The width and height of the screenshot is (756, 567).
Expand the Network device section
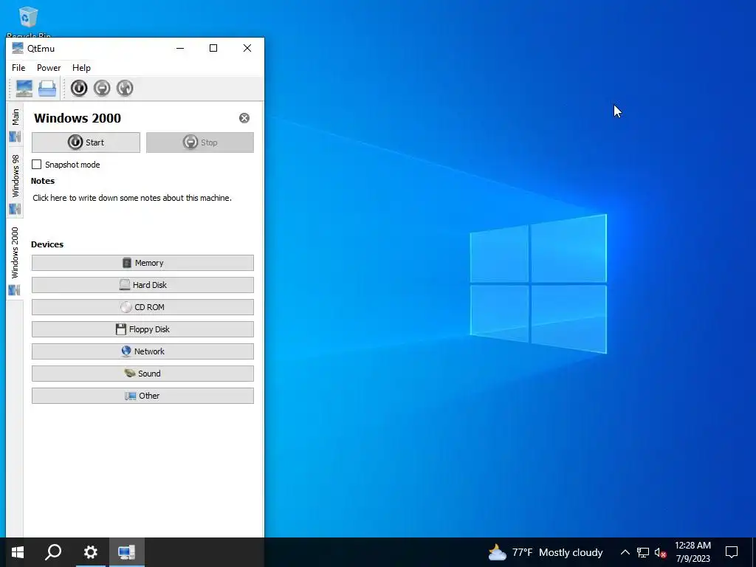pos(142,351)
